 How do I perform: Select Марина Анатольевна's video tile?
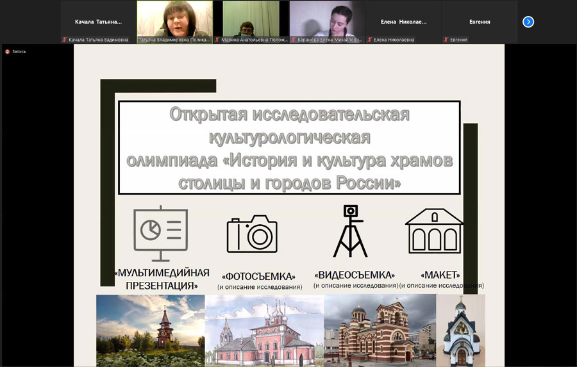click(250, 19)
